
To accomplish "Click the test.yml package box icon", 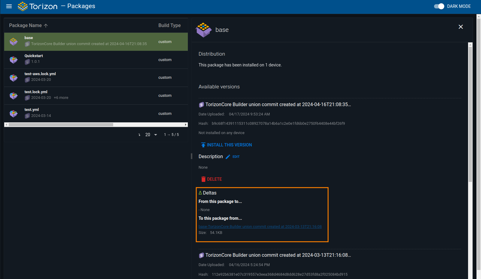I will [14, 114].
